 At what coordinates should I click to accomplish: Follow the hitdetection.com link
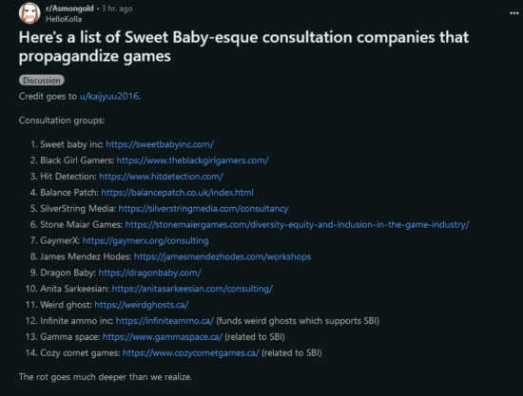coord(161,177)
